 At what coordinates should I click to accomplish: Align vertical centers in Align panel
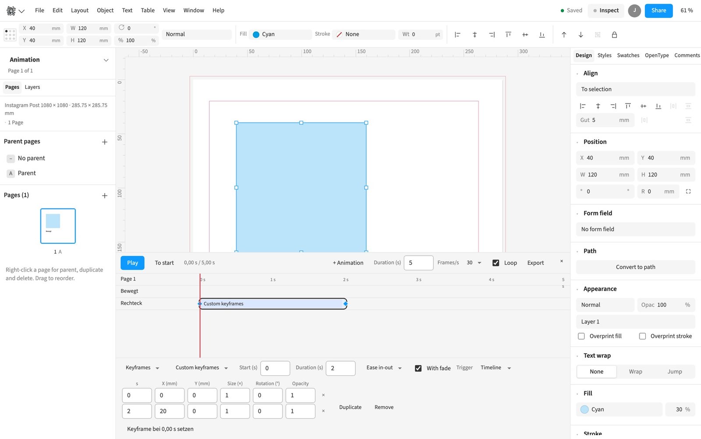pyautogui.click(x=643, y=106)
